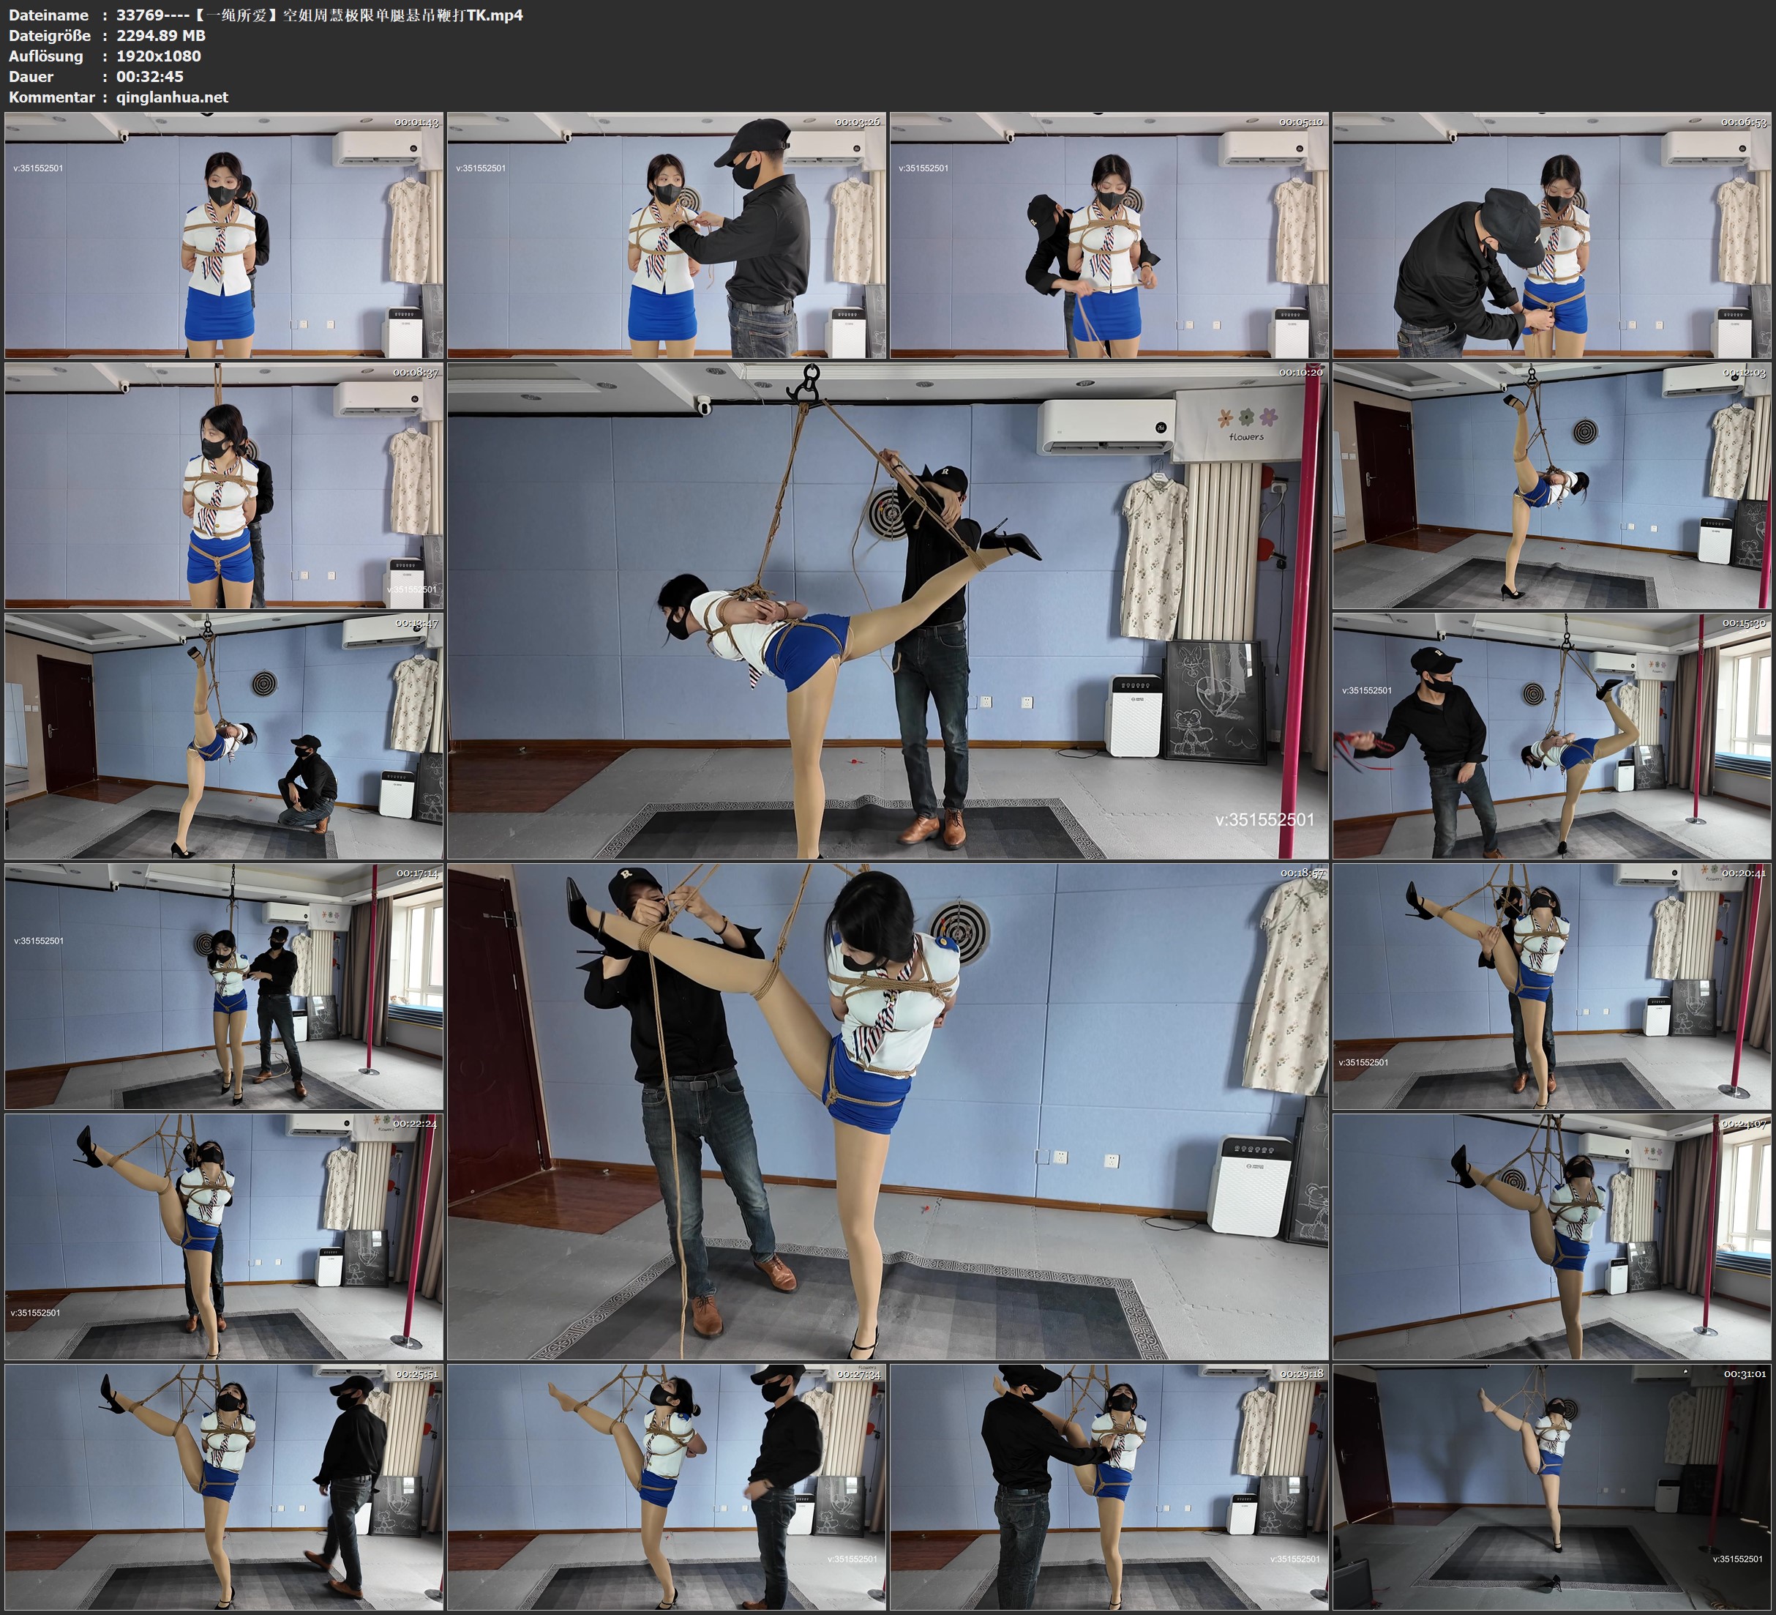Select the last thumbnail at 00:31:01
The width and height of the screenshot is (1776, 1615).
click(x=1551, y=1487)
